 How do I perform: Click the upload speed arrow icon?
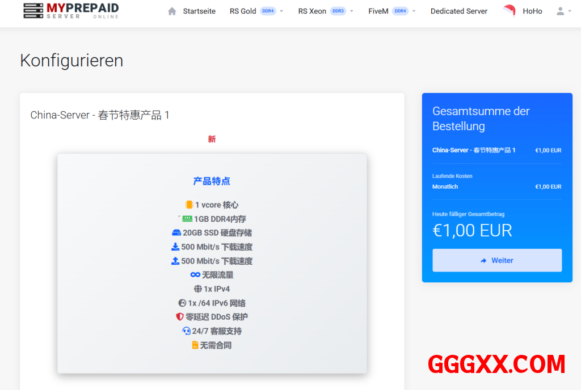(x=175, y=261)
